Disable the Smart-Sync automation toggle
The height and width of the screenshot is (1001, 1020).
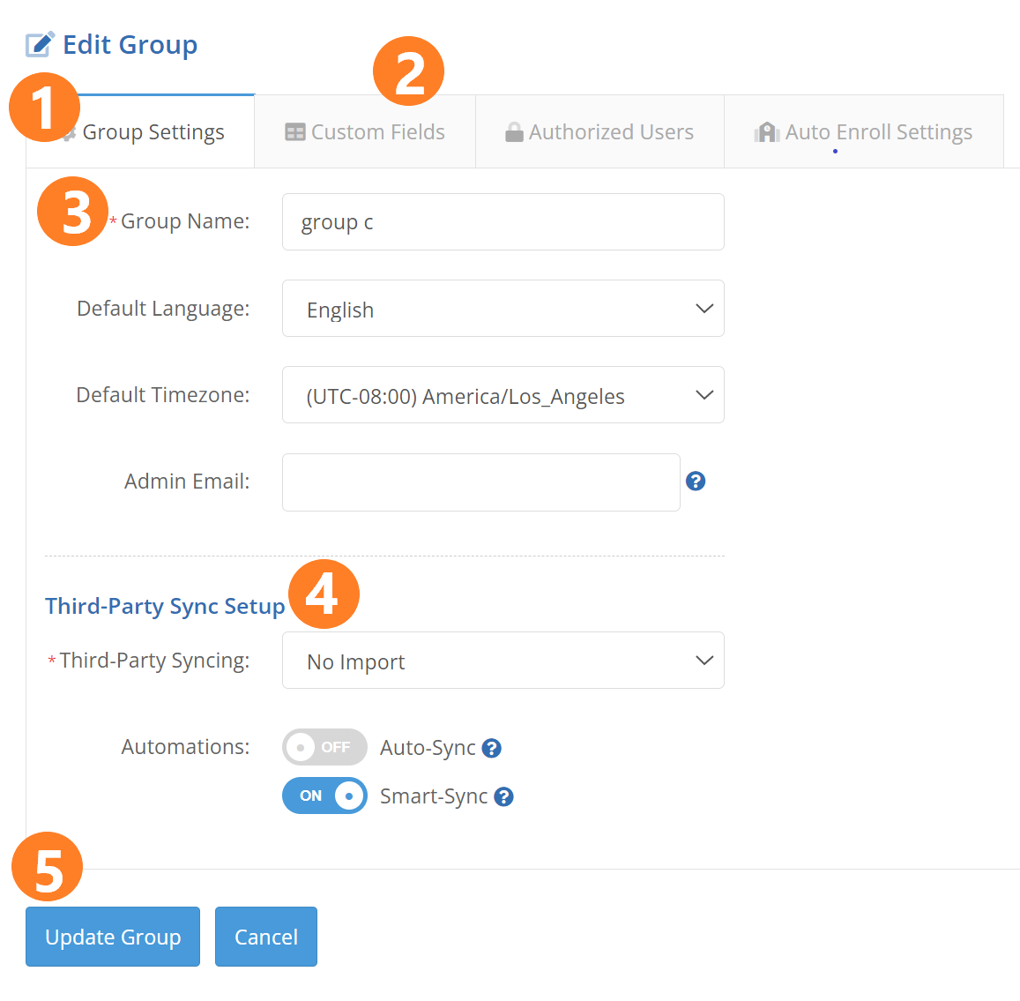324,796
